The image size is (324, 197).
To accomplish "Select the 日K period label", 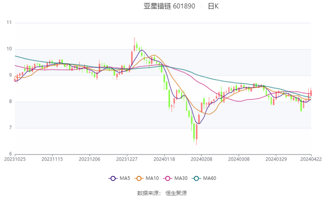I will [x=213, y=6].
